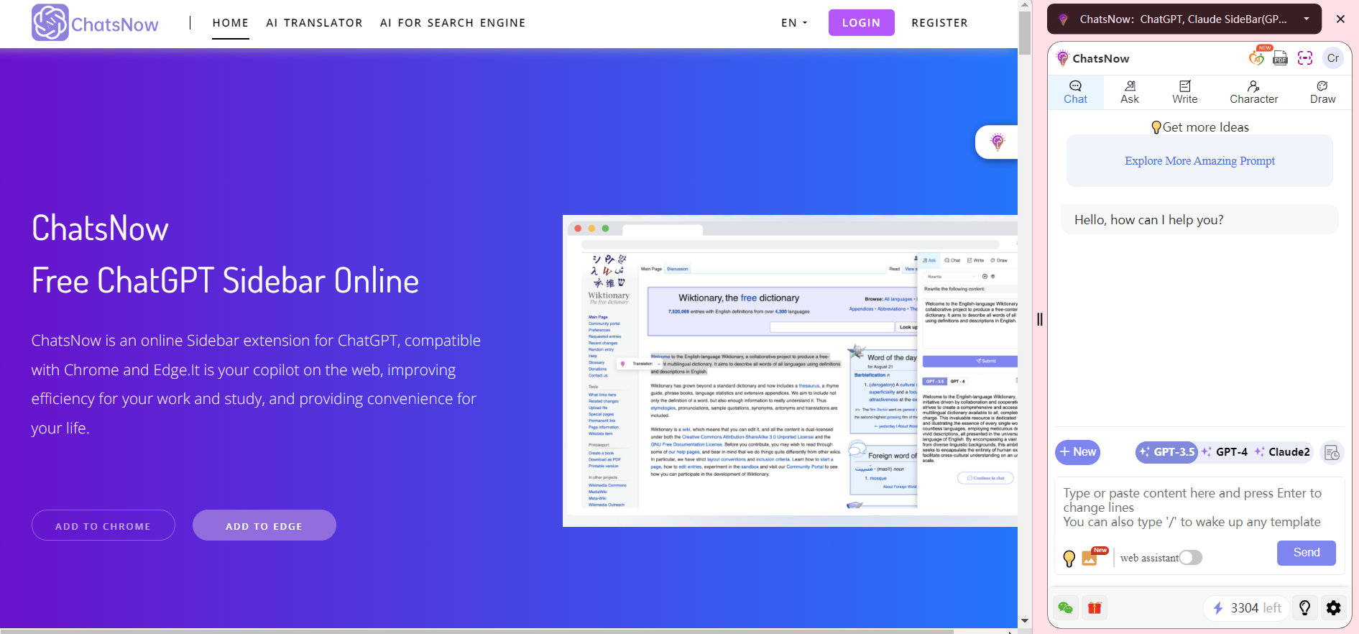Click the Get more Ideas heading

point(1200,127)
